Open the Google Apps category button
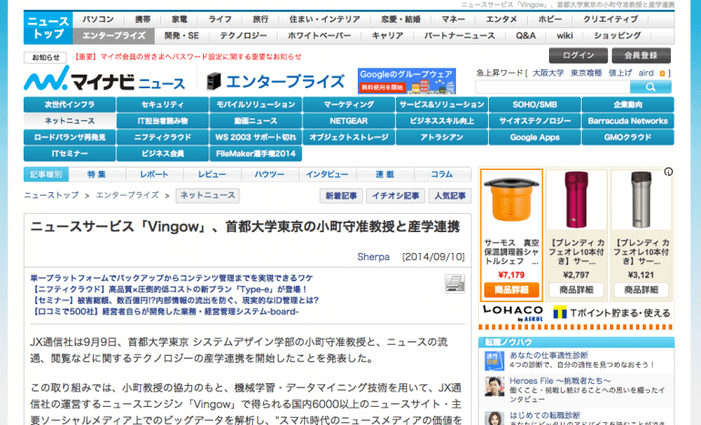701x425 pixels. [x=534, y=137]
